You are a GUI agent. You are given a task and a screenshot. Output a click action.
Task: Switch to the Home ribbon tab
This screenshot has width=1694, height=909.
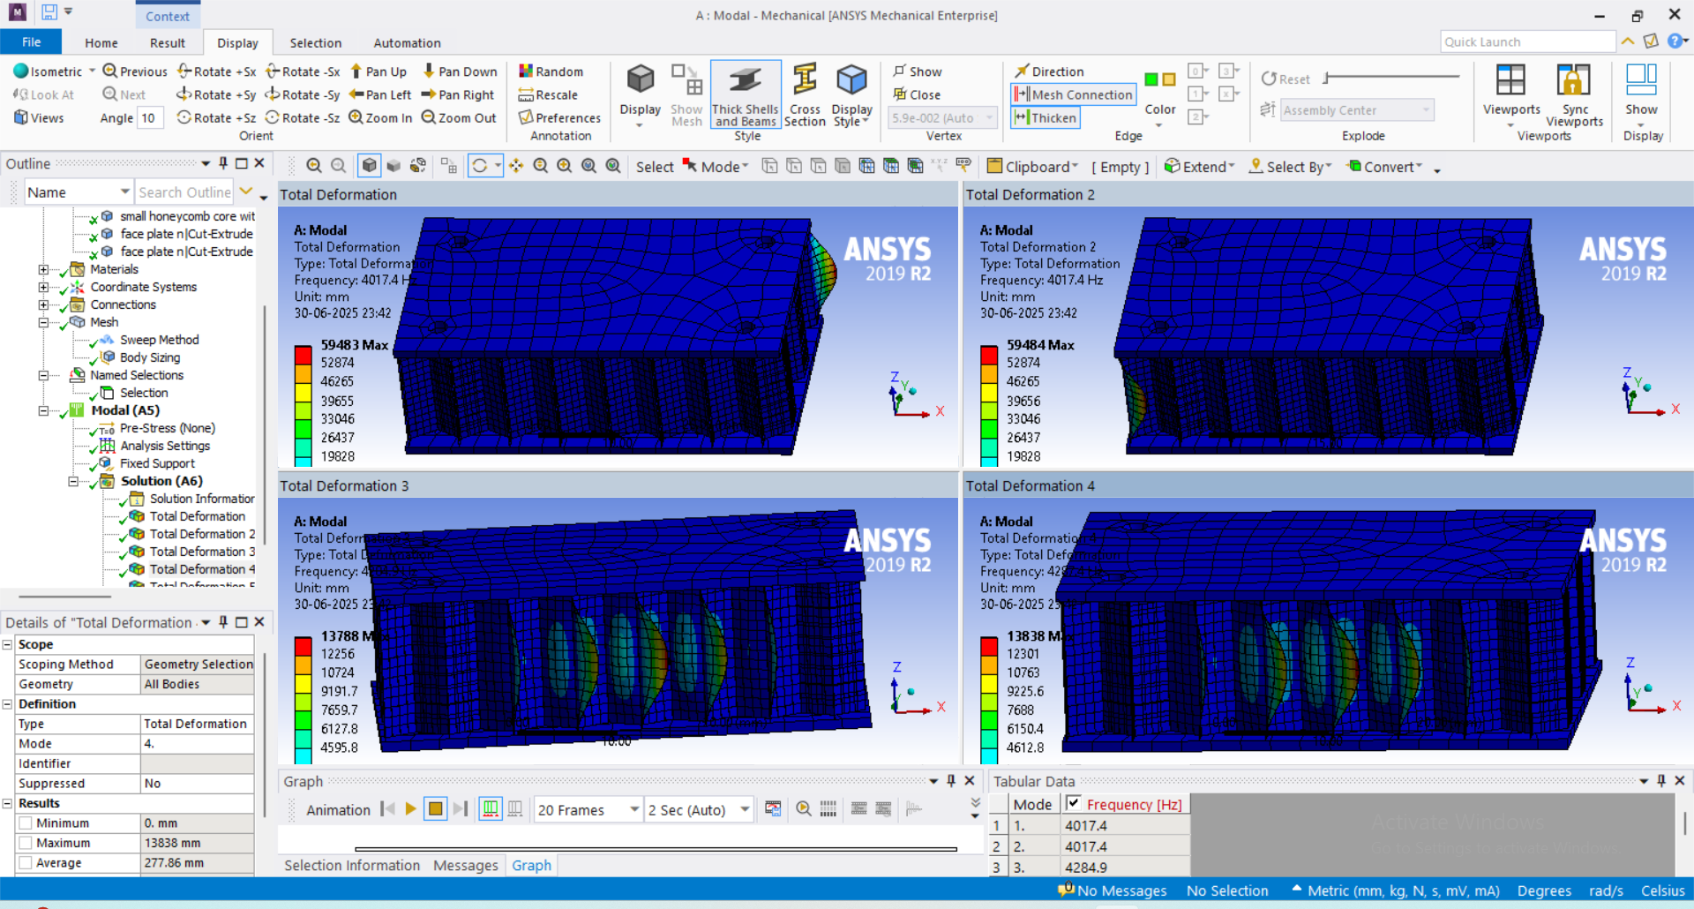pos(101,42)
